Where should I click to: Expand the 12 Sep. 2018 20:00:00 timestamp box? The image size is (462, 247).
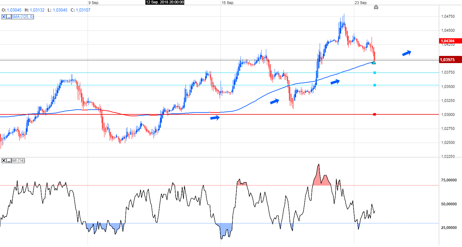click(165, 2)
